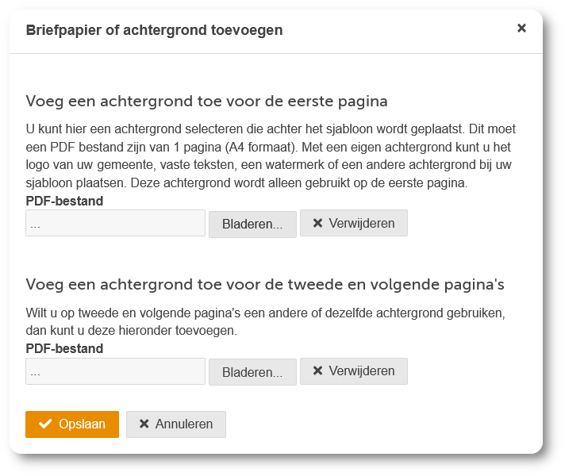
Task: Remove following-pages background via Verwijderen
Action: point(354,371)
